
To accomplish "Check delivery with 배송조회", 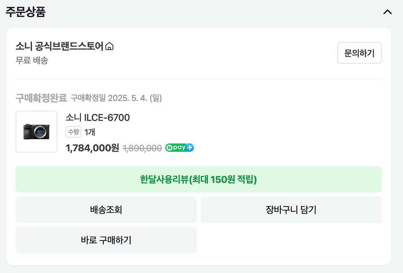I will (x=106, y=210).
